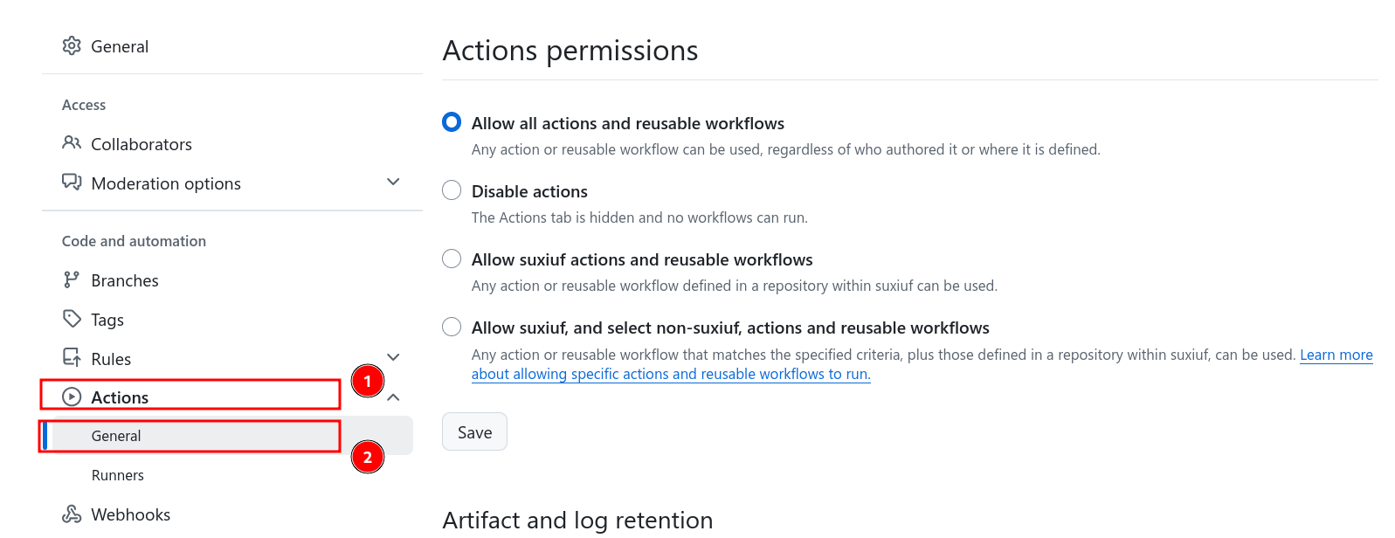1395x538 pixels.
Task: Open the Learn more about allowing actions link
Action: pyautogui.click(x=1336, y=355)
